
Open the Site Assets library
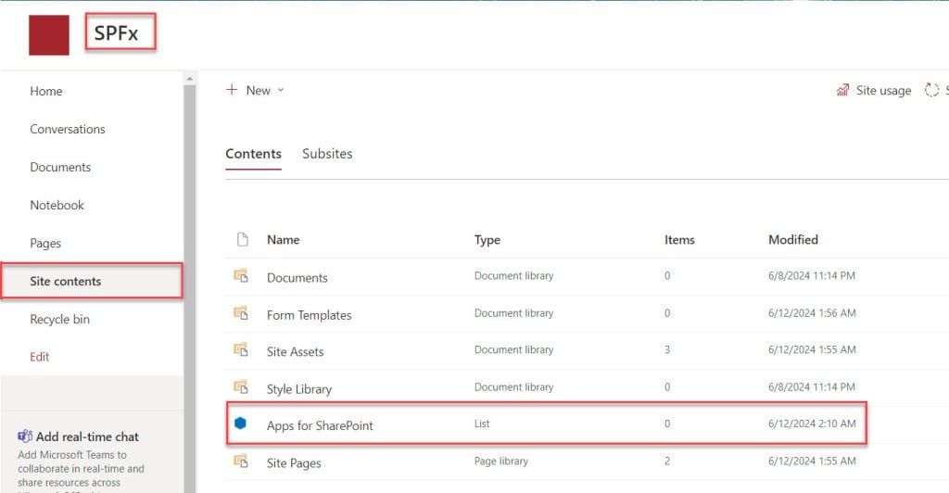pos(296,351)
